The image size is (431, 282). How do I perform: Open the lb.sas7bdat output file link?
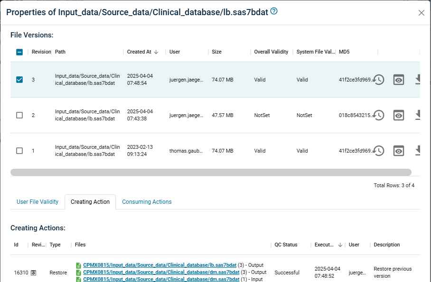click(159, 265)
